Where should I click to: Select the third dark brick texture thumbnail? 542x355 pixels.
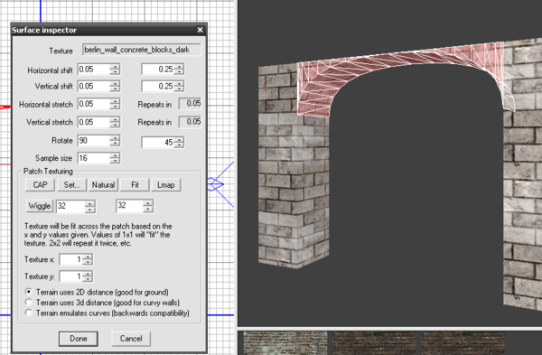(463, 343)
